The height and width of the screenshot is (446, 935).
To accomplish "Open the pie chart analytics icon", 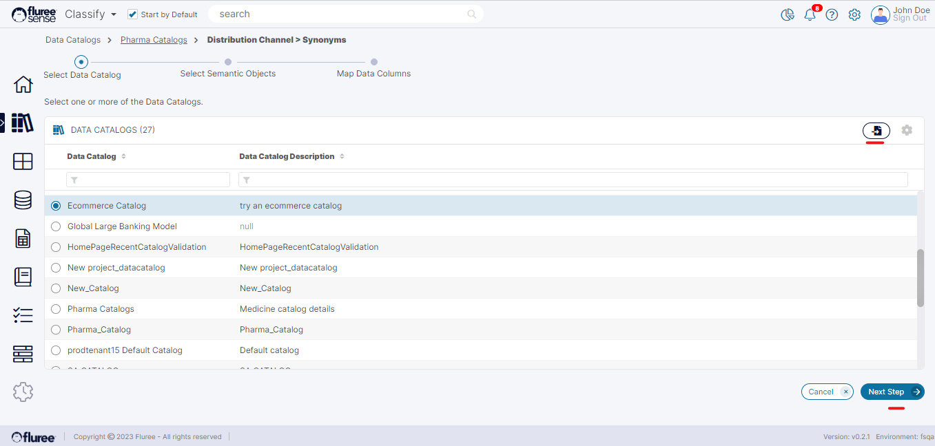I will 788,14.
